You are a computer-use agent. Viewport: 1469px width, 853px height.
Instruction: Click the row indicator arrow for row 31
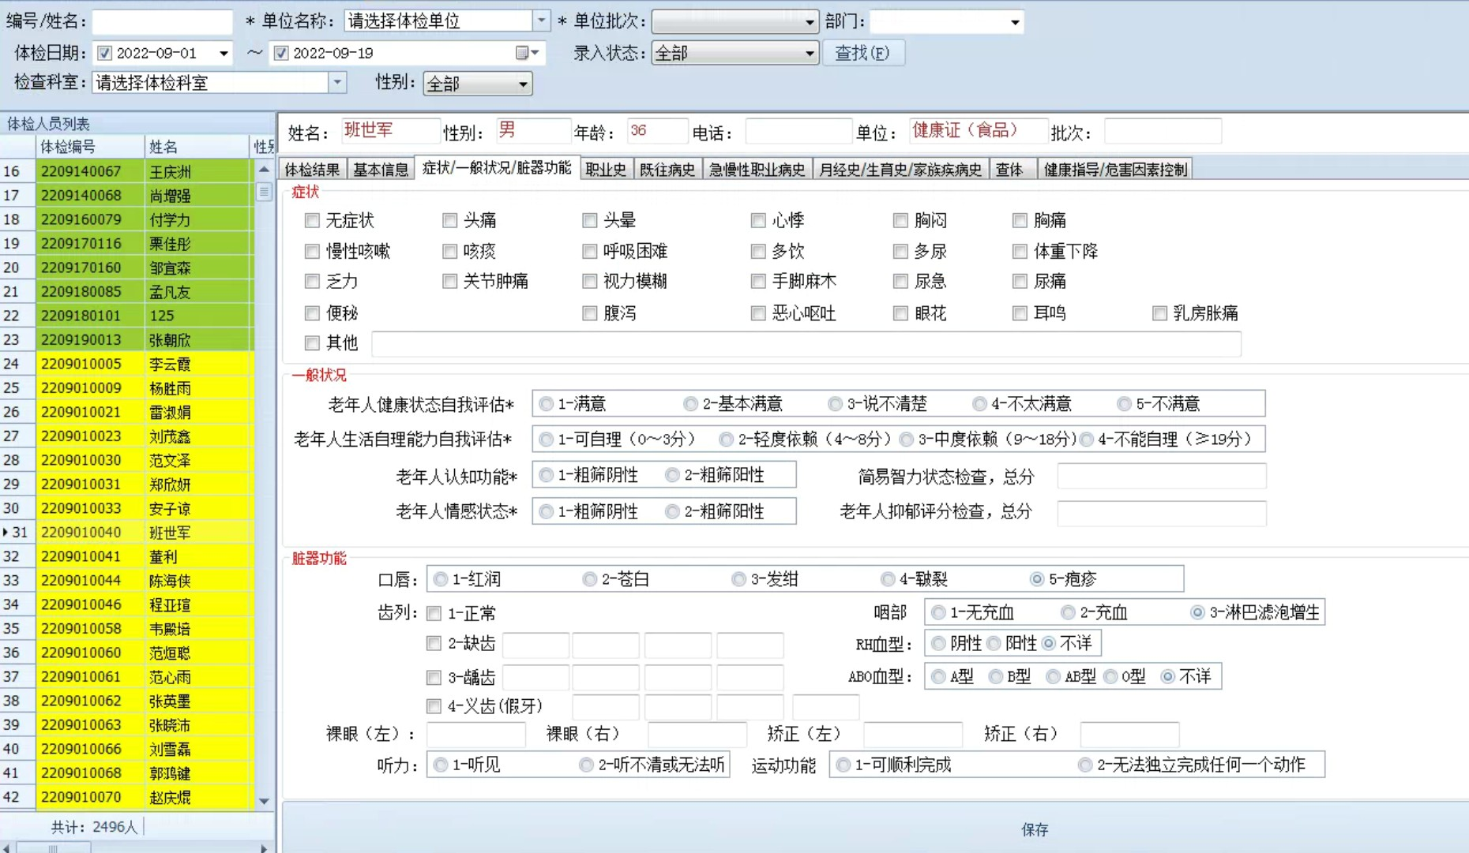point(6,533)
